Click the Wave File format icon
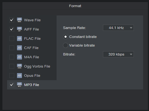This screenshot has width=149, height=111. (19, 20)
